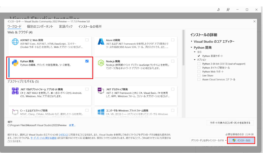
Task: Collapse the オプション section arrow
Action: tap(195, 60)
